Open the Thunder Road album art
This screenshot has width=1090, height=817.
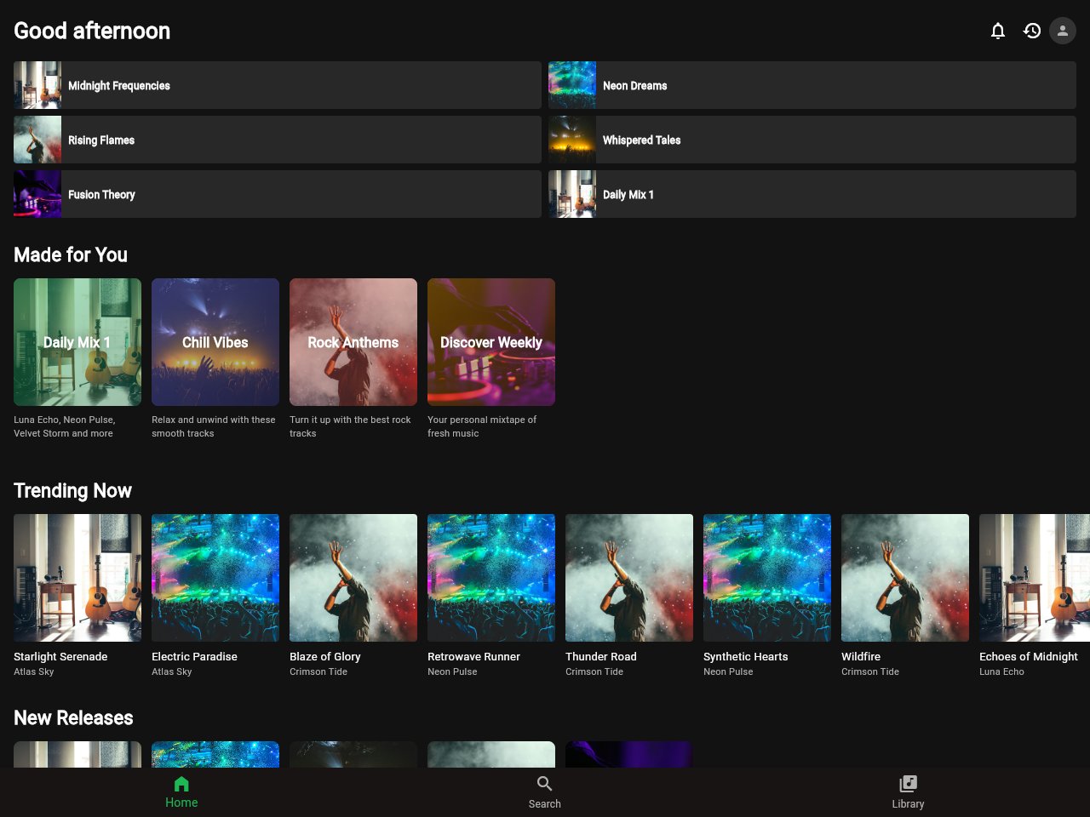pos(629,578)
